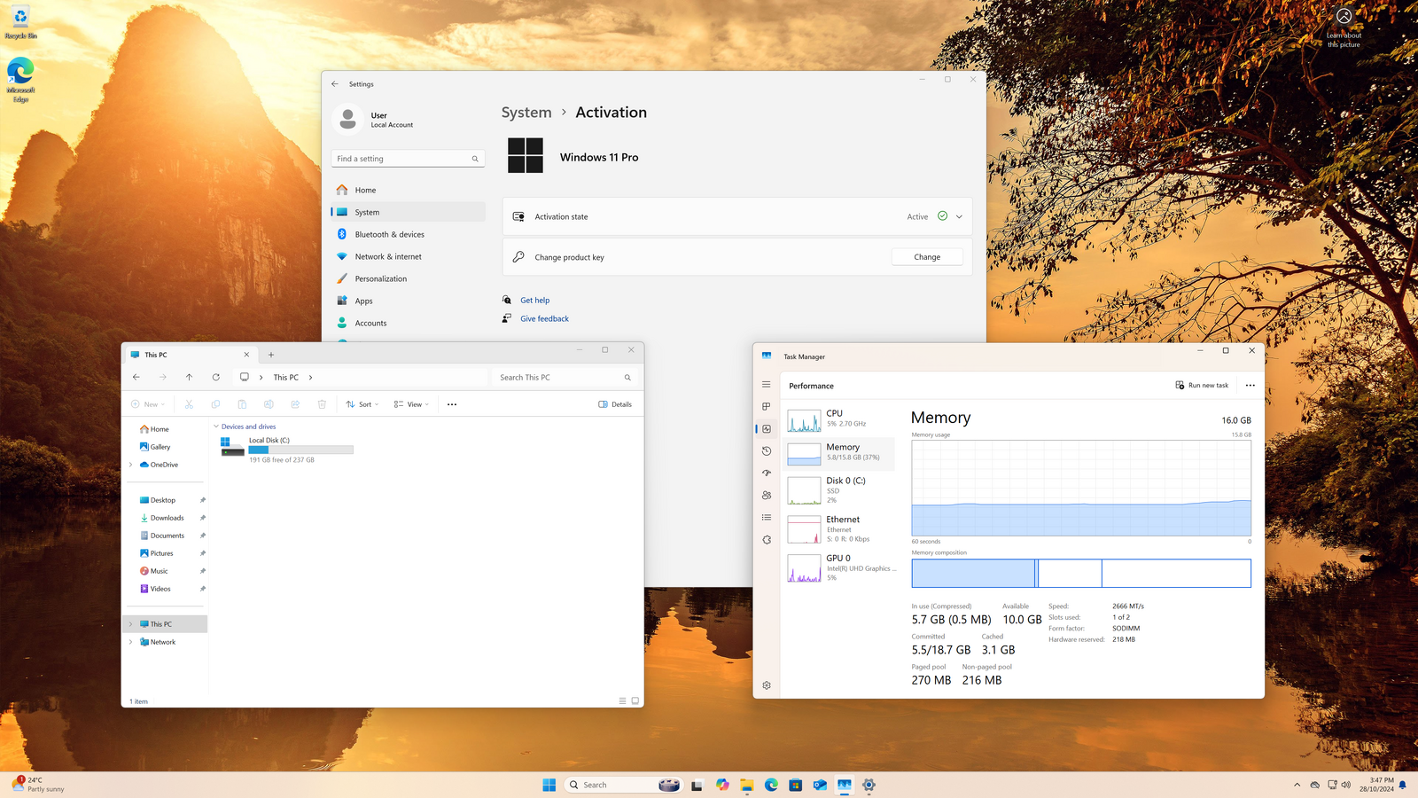Expand This PC tree node in navigation pane
Viewport: 1418px width, 798px height.
131,624
